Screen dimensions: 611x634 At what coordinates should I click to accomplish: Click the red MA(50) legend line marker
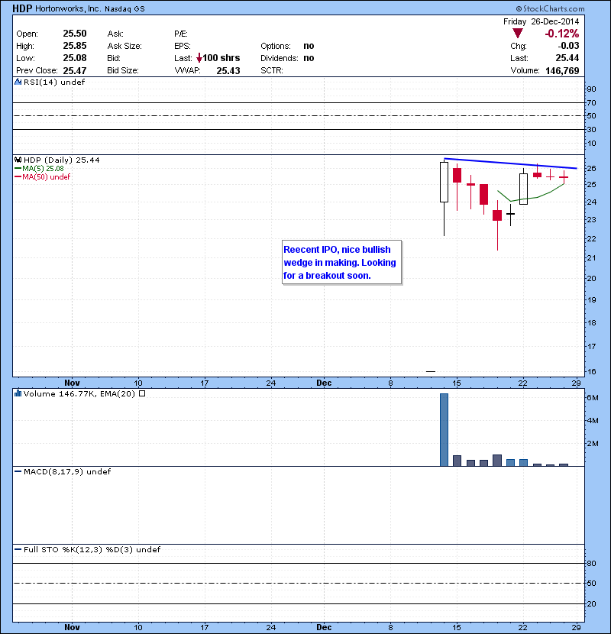click(18, 176)
